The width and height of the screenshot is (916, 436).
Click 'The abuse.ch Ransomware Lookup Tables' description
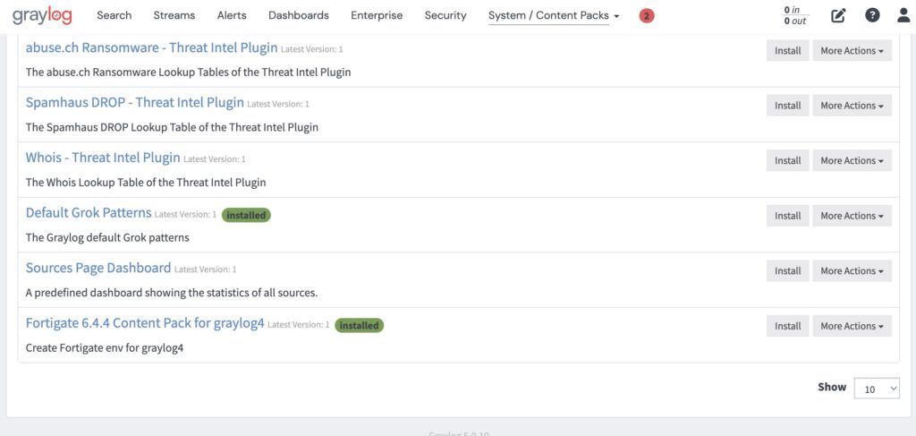click(188, 73)
